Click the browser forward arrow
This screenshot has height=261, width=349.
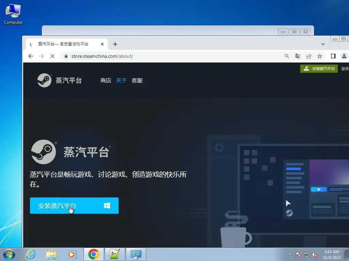(42, 56)
